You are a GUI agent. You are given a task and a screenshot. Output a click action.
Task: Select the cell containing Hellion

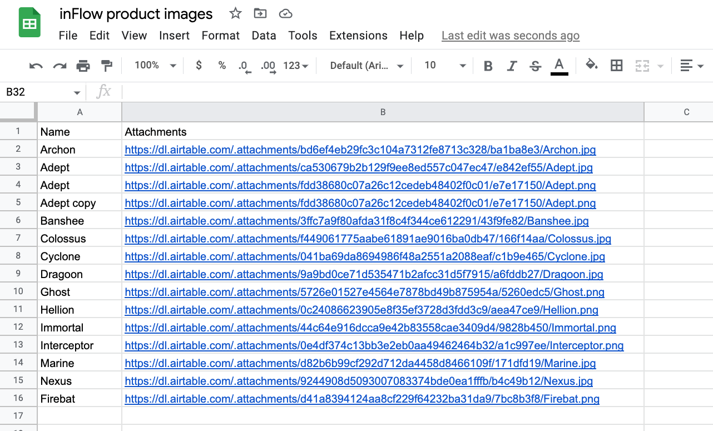click(80, 310)
